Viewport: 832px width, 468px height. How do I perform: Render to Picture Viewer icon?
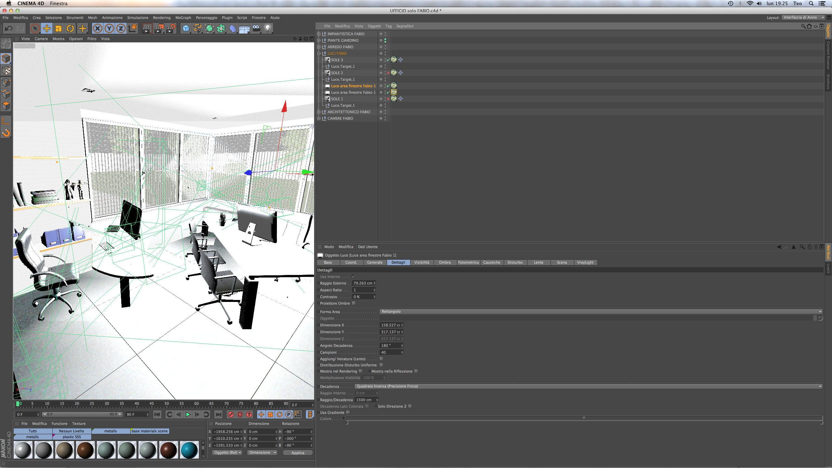pos(159,29)
